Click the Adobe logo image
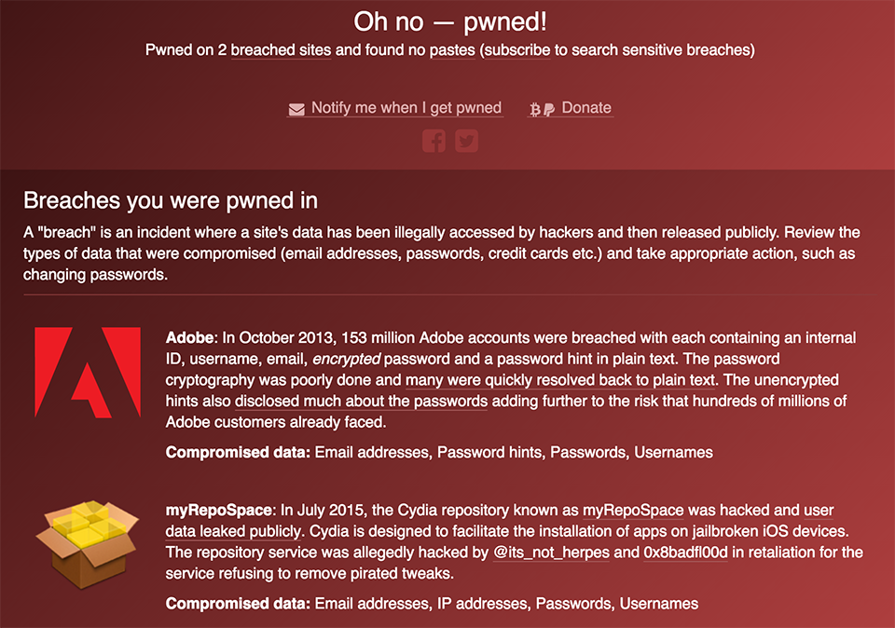The image size is (895, 628). click(87, 373)
